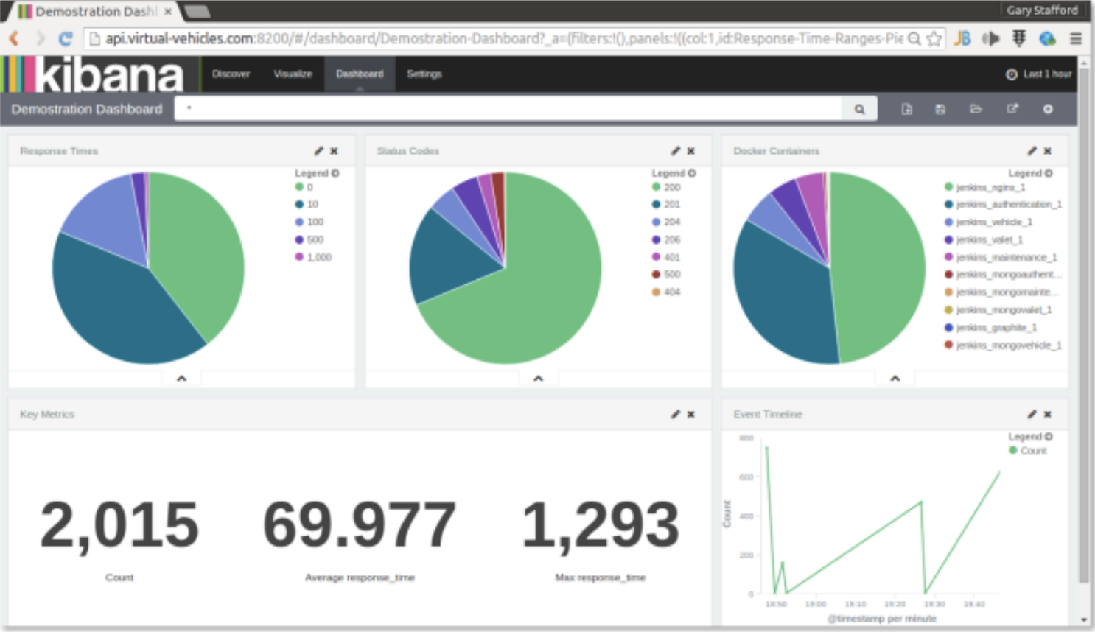Click Count legend entry in Event Timeline
The height and width of the screenshot is (632, 1095).
point(1027,451)
